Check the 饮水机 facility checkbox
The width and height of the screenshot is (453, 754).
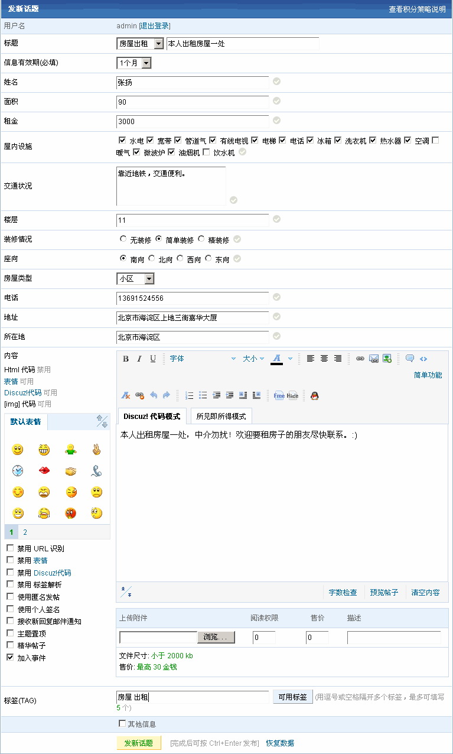pyautogui.click(x=206, y=152)
